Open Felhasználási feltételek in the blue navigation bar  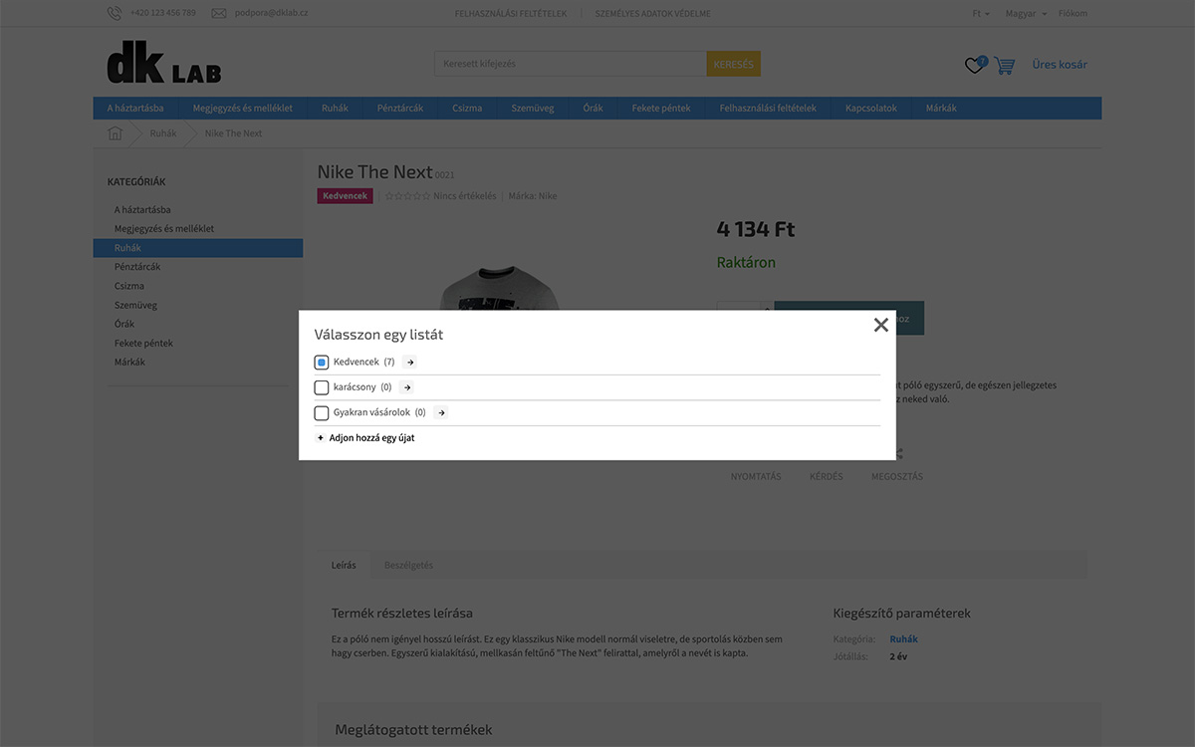768,109
